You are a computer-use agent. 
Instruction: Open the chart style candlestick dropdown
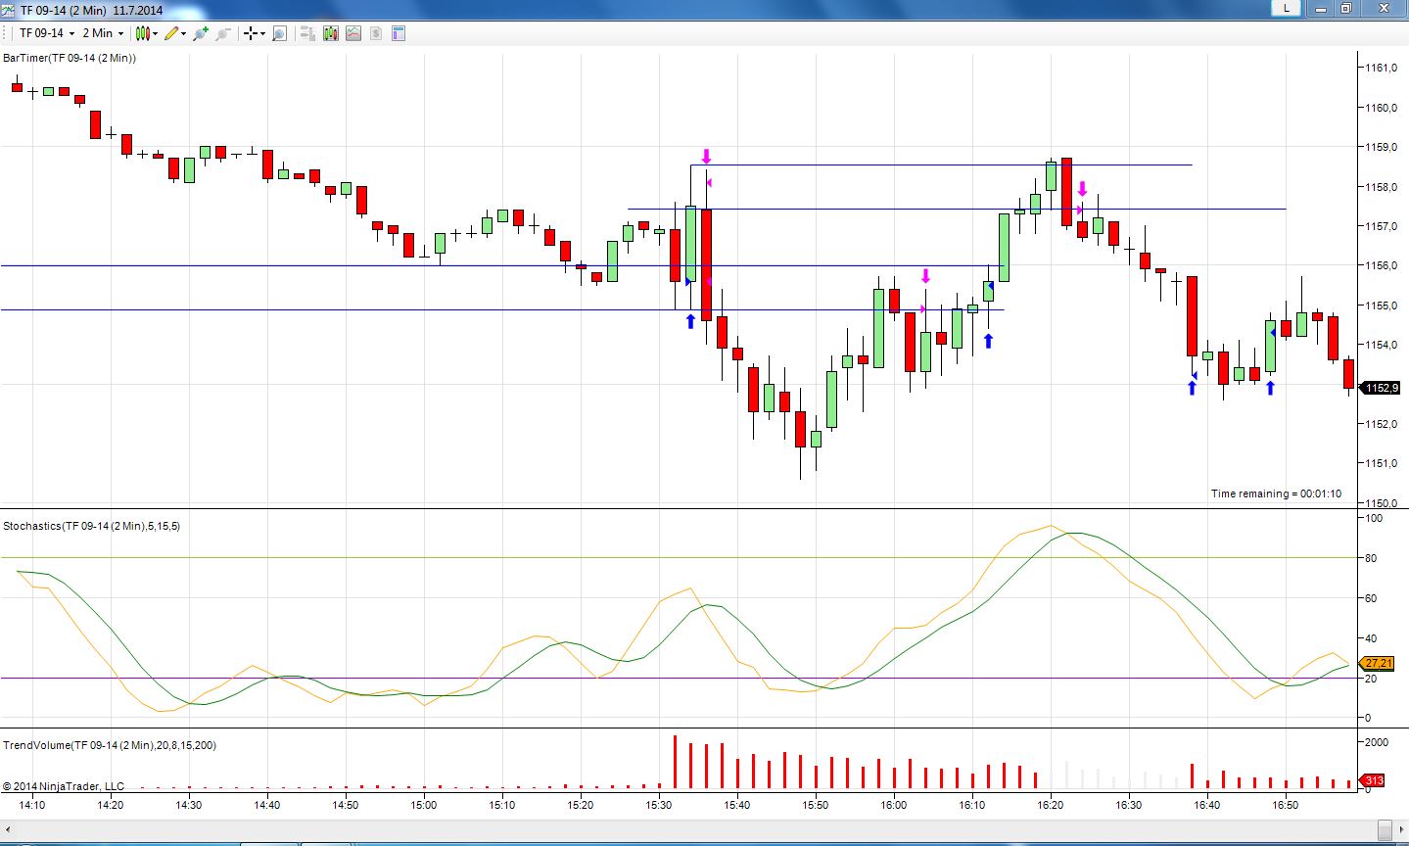(x=147, y=33)
